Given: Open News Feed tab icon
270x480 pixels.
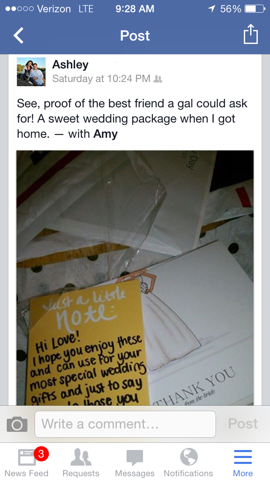Looking at the screenshot, I should coord(27,457).
